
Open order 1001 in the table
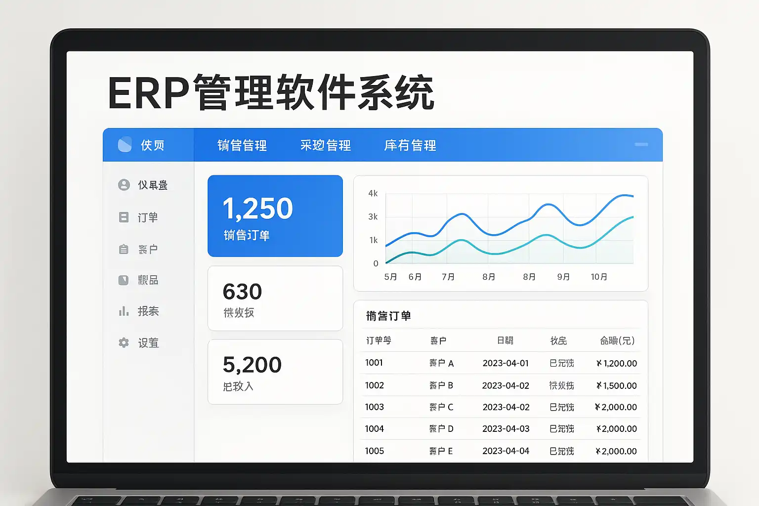[x=374, y=363]
